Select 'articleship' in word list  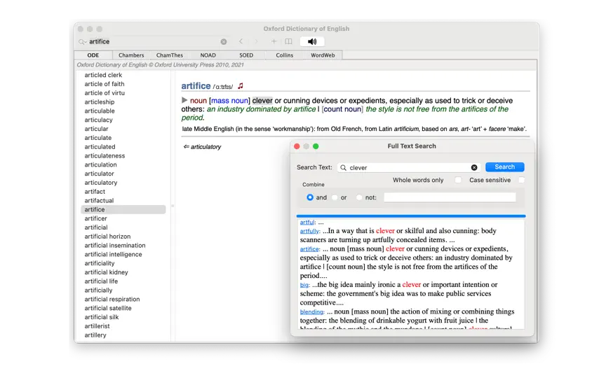pos(100,101)
